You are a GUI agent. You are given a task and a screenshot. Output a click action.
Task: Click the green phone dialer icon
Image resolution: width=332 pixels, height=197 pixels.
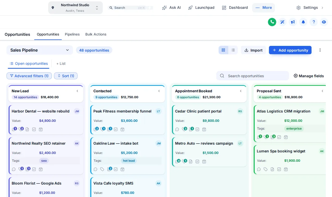(272, 22)
